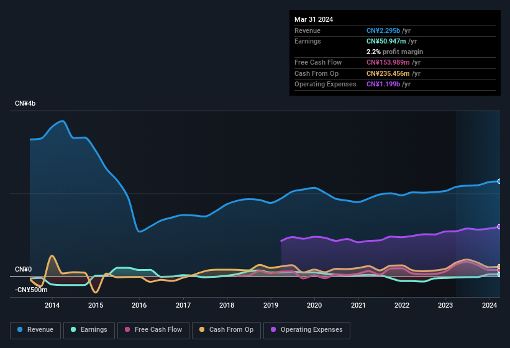Click the CN¥50.947m earnings value
The height and width of the screenshot is (348, 510).
pyautogui.click(x=386, y=41)
